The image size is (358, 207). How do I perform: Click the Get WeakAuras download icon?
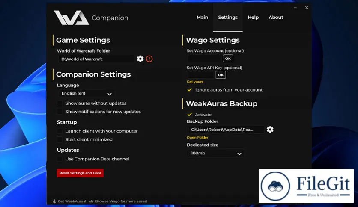54,201
